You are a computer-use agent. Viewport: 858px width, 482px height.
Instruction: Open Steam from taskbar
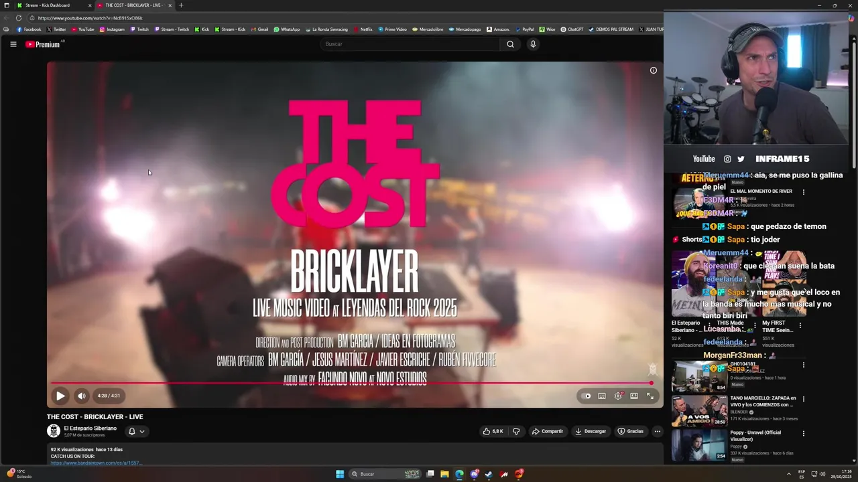[489, 474]
